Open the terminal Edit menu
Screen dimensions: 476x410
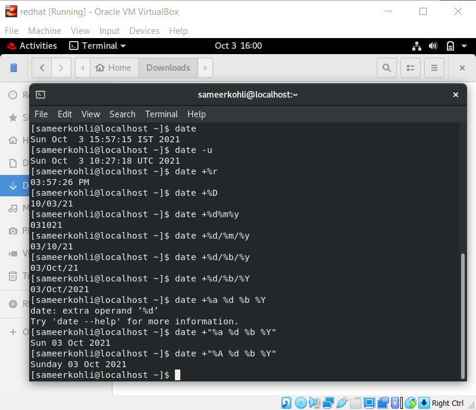tap(65, 114)
